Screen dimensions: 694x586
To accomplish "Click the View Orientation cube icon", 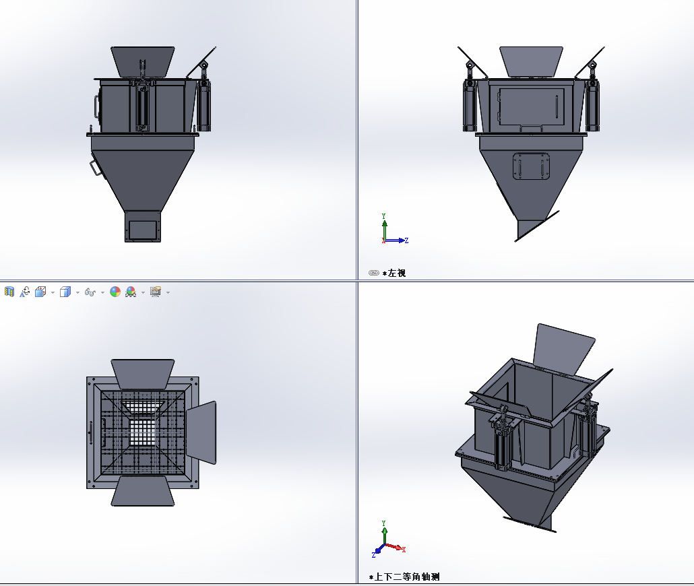I will 40,292.
